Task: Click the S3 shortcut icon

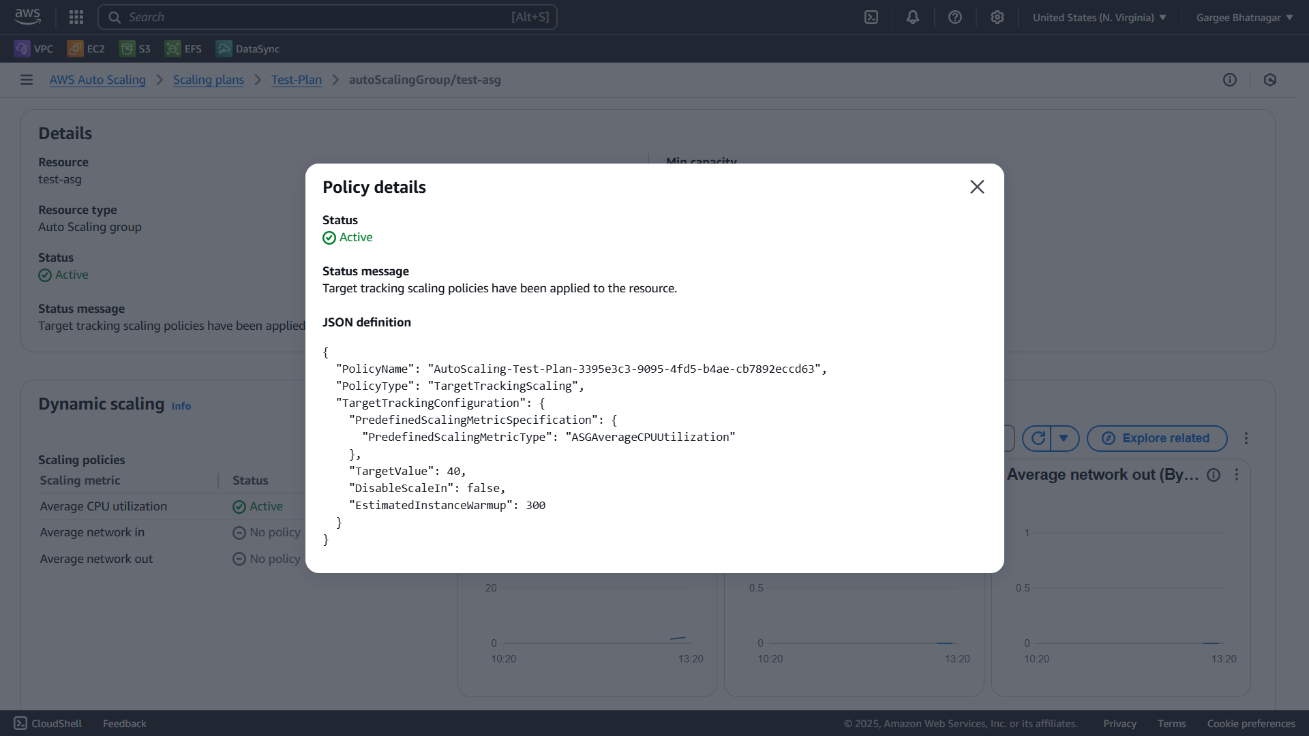Action: click(127, 48)
